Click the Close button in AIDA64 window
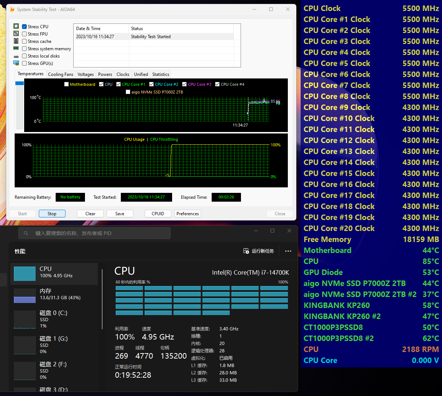 280,214
